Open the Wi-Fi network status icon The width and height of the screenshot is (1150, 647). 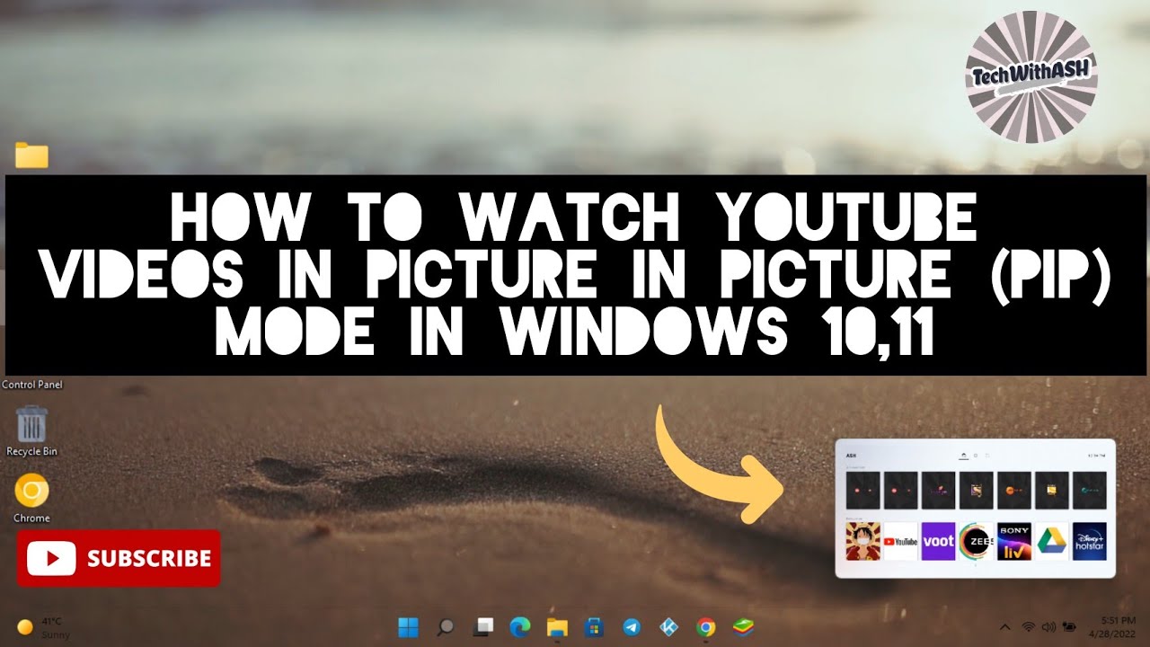[x=1028, y=626]
